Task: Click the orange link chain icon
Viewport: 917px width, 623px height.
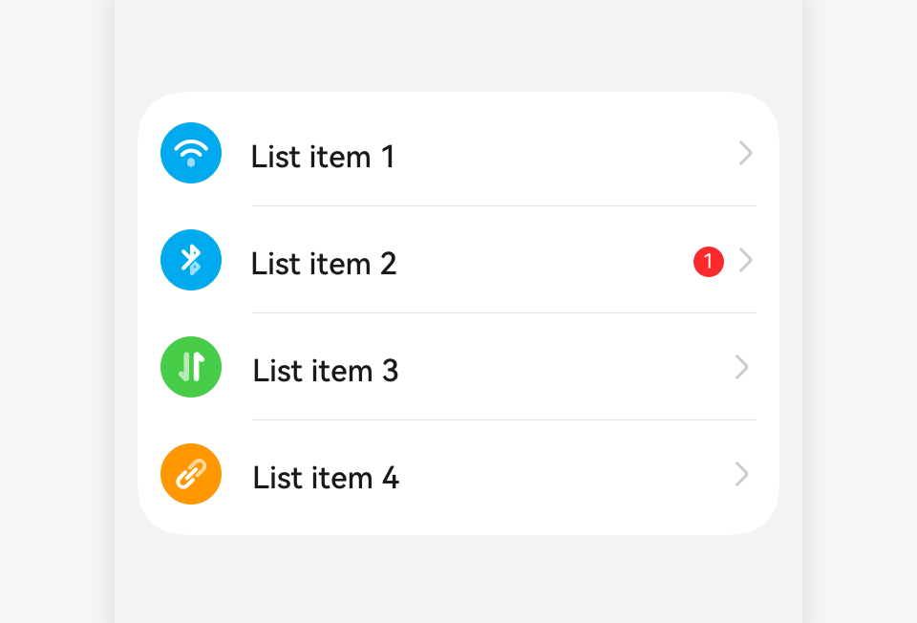Action: click(191, 474)
